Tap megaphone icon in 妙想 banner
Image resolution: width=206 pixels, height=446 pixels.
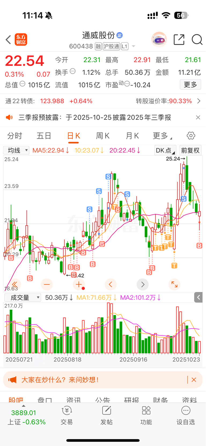click(x=12, y=380)
